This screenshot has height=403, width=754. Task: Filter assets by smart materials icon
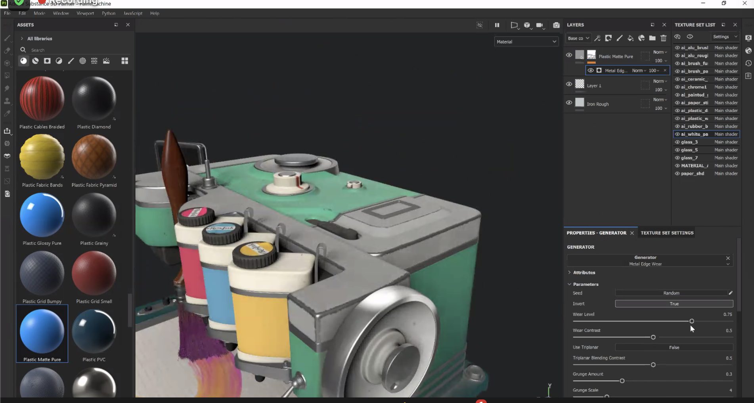point(35,61)
